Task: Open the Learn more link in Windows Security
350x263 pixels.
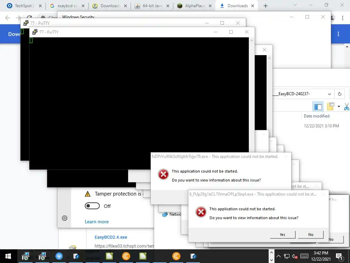Action: 97,222
